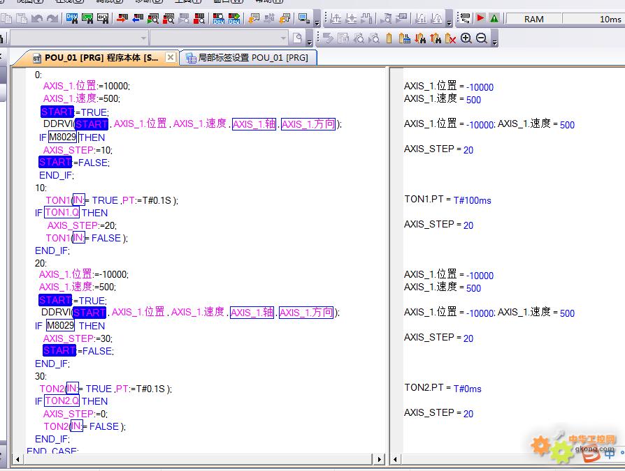Switch to 局部标签设置 POU_01 [PRG] tab
This screenshot has height=471, width=625.
click(247, 58)
